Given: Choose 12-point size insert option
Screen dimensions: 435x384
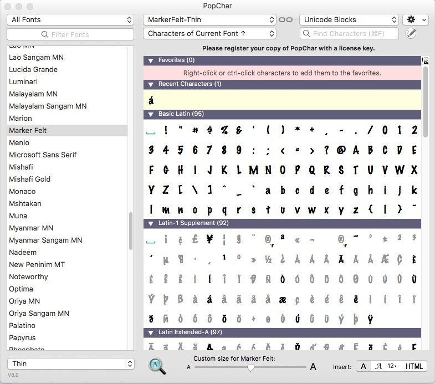Looking at the screenshot, I should pyautogui.click(x=392, y=366).
